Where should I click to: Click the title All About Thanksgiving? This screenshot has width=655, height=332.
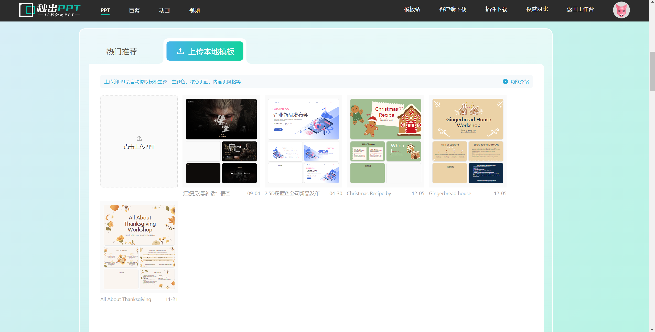click(126, 300)
